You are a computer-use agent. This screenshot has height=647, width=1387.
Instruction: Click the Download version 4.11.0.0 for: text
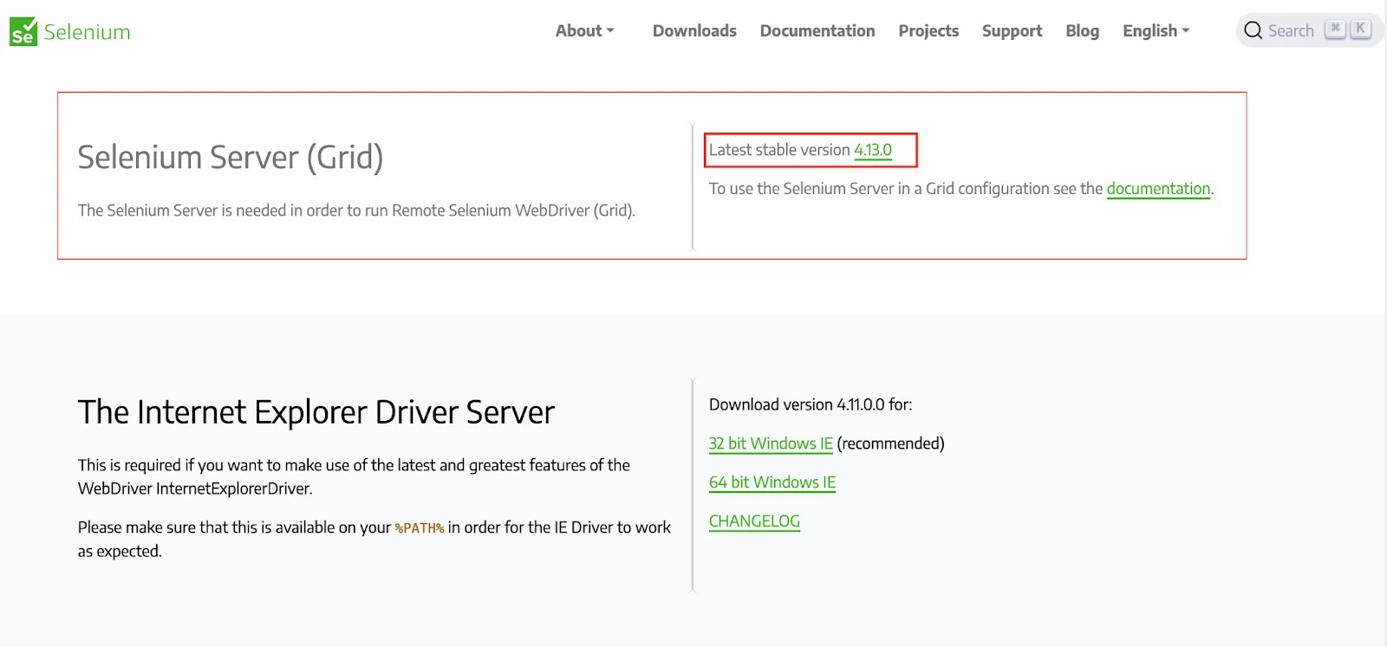811,404
